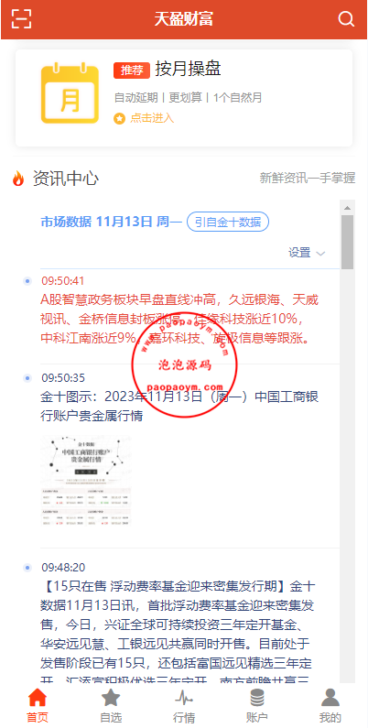Screen dimensions: 368x728
Task: Open the 09:50:41 A股智慧政务 news item
Action: [179, 310]
